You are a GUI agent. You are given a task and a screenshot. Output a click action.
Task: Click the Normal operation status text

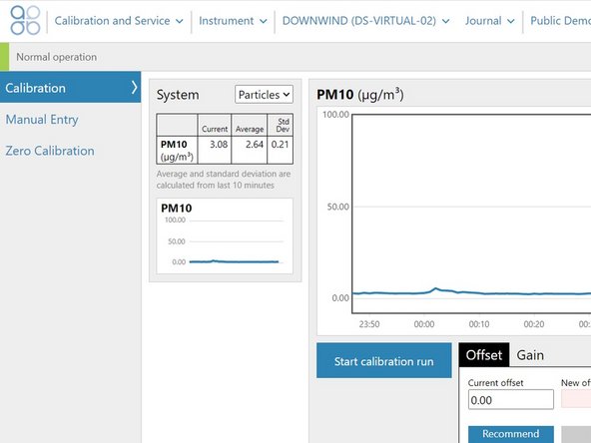pos(57,57)
